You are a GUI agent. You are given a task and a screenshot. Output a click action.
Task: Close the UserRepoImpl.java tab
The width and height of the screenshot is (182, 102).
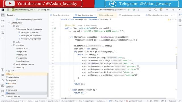(x=95, y=15)
